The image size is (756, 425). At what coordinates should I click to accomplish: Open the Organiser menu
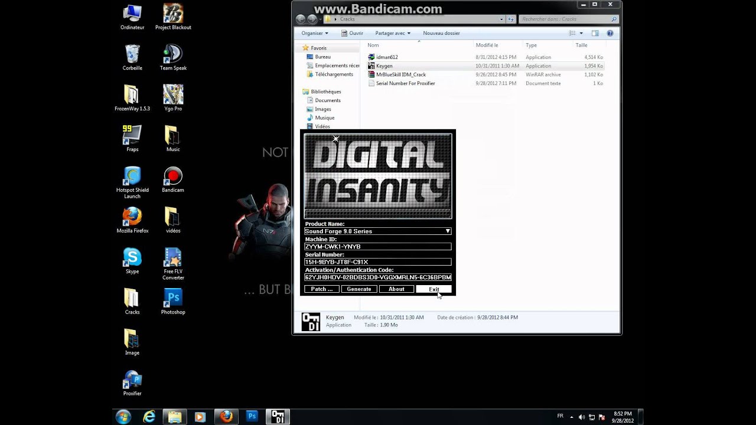pos(315,33)
